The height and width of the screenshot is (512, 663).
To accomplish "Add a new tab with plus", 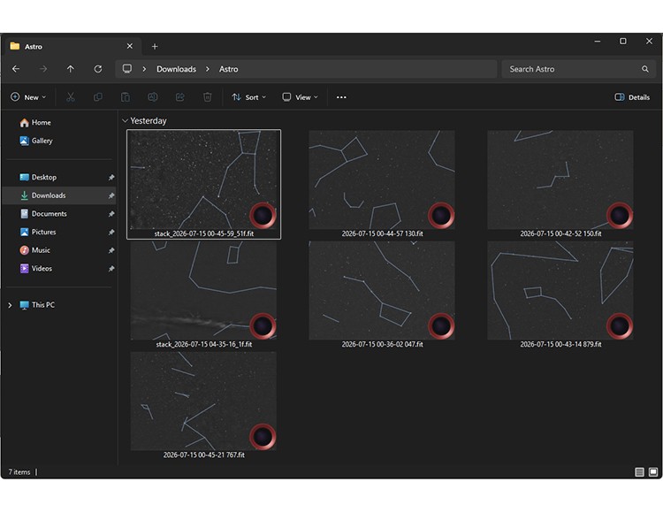I will coord(155,47).
